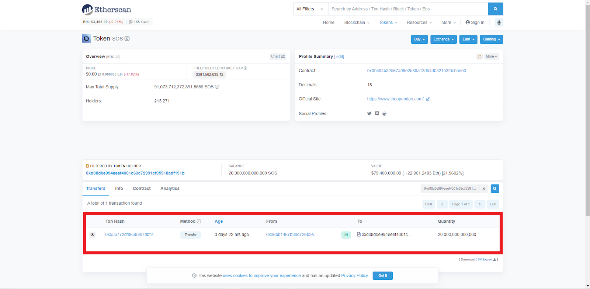Open the Exchange dropdown
The width and height of the screenshot is (590, 289).
coord(444,39)
